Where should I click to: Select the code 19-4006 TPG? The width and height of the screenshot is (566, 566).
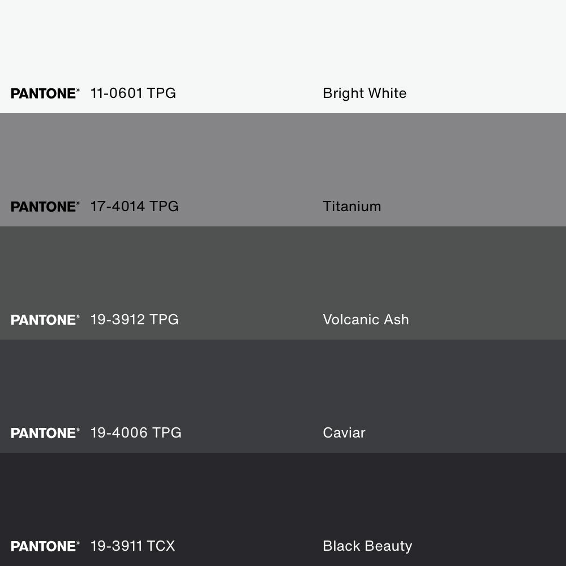[136, 433]
